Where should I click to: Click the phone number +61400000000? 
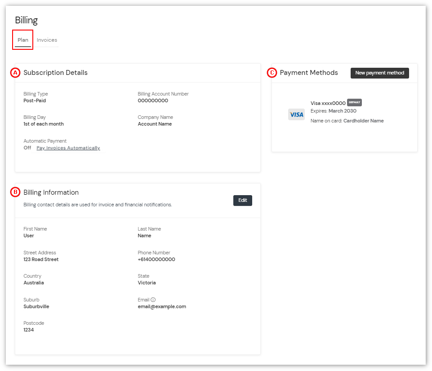click(156, 260)
